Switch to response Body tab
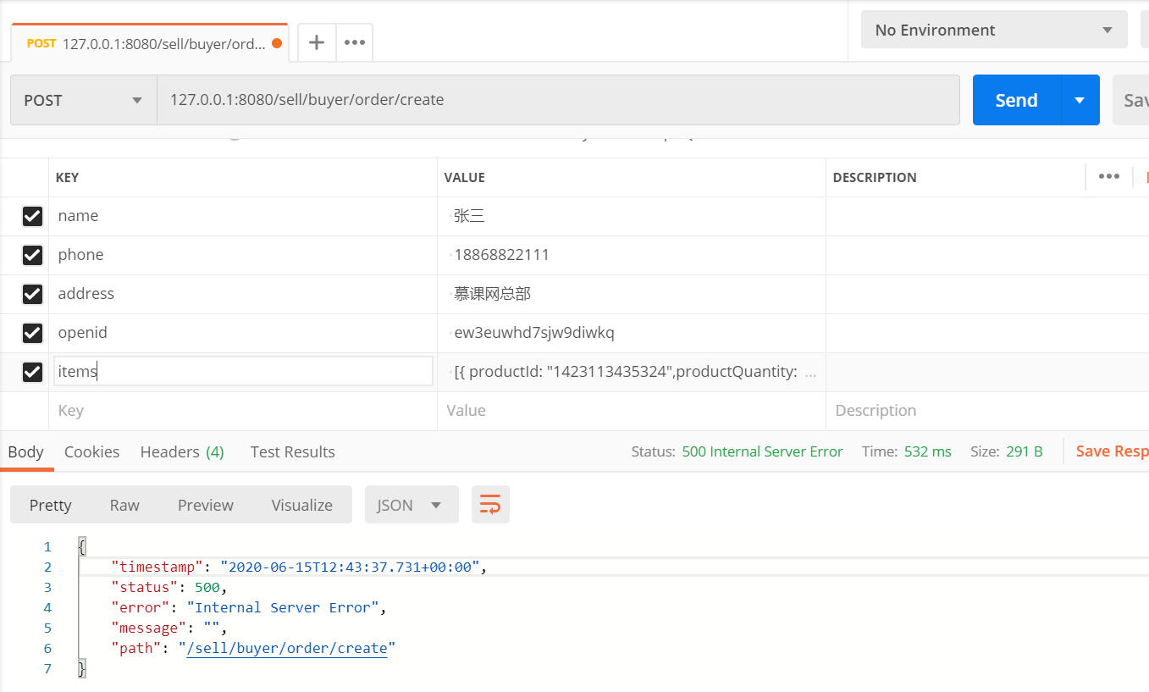1149x692 pixels. 25,451
